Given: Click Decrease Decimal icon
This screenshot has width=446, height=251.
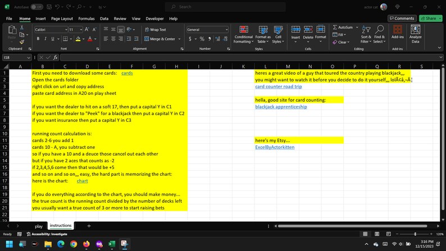Looking at the screenshot, I should (225, 39).
